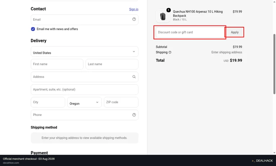Screen dimensions: 276x166
Task: Open the United States country dropdown
Action: (84, 52)
